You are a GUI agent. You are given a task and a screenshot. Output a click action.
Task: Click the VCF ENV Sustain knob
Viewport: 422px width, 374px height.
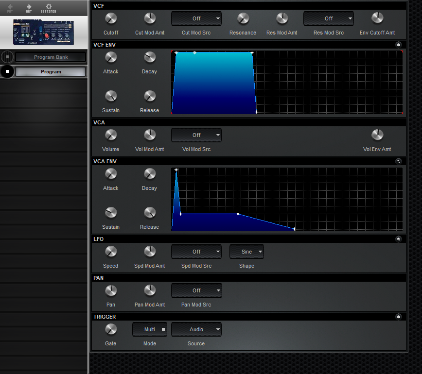[111, 96]
